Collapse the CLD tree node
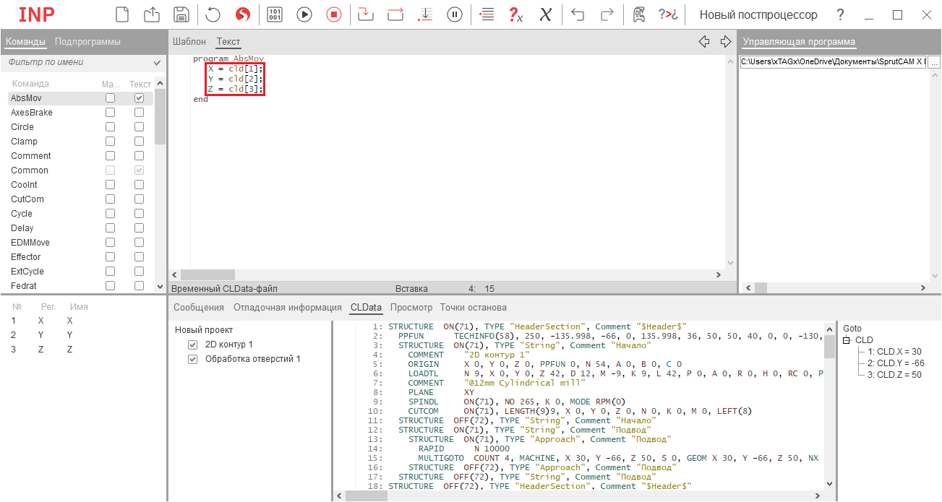The height and width of the screenshot is (502, 942). [x=847, y=340]
